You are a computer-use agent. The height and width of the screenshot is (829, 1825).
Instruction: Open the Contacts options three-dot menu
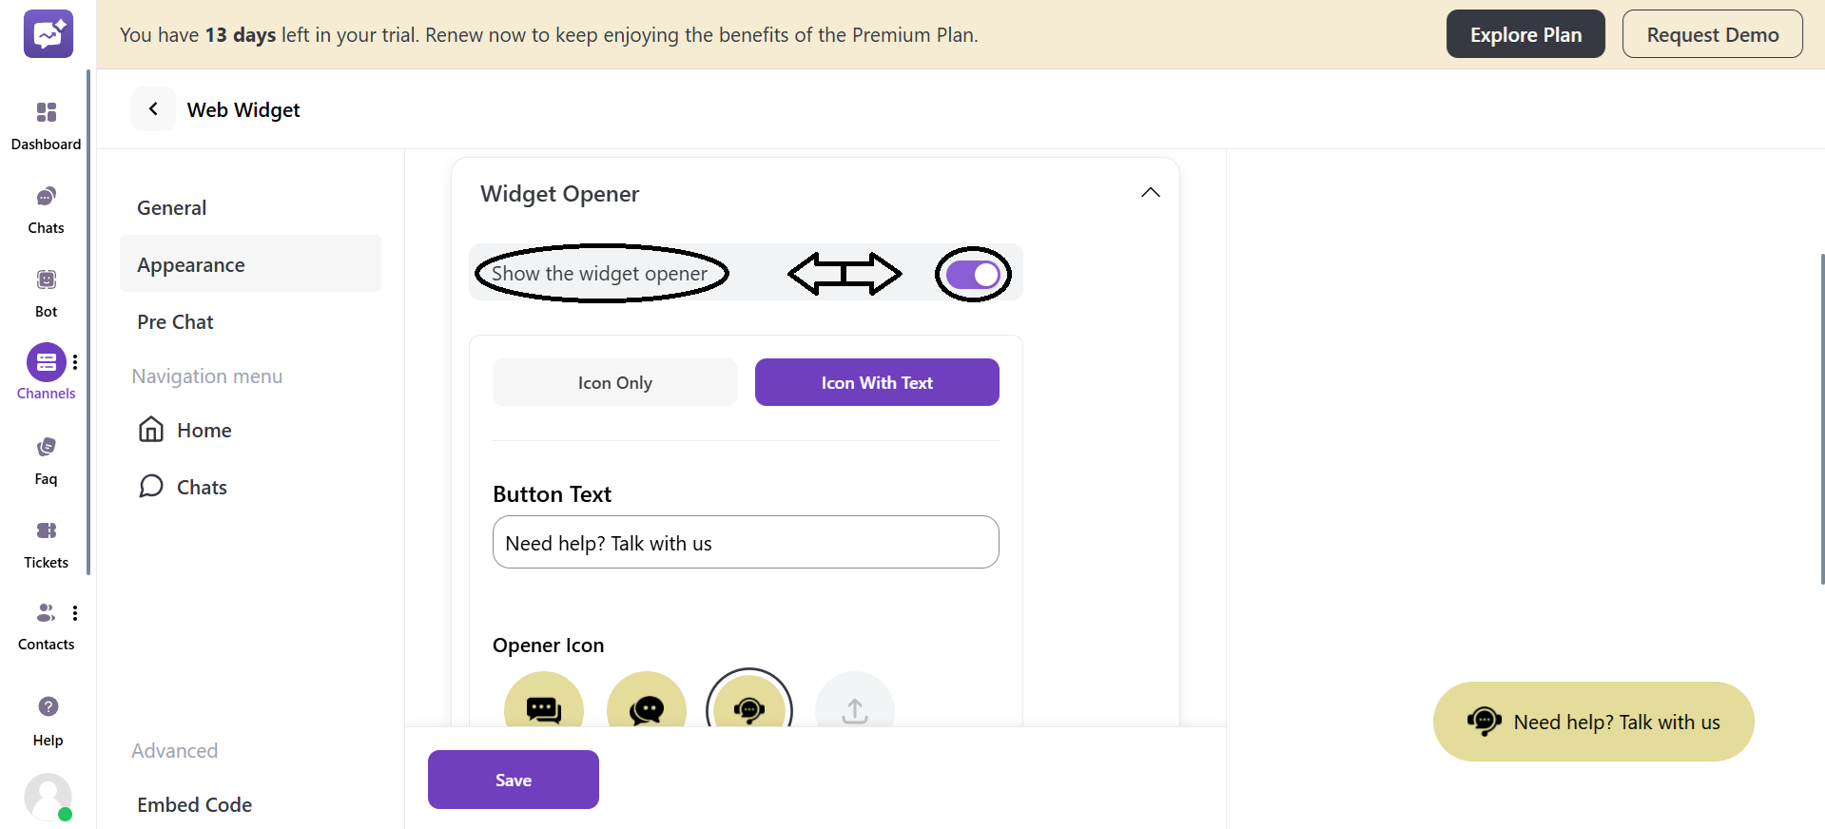click(75, 613)
